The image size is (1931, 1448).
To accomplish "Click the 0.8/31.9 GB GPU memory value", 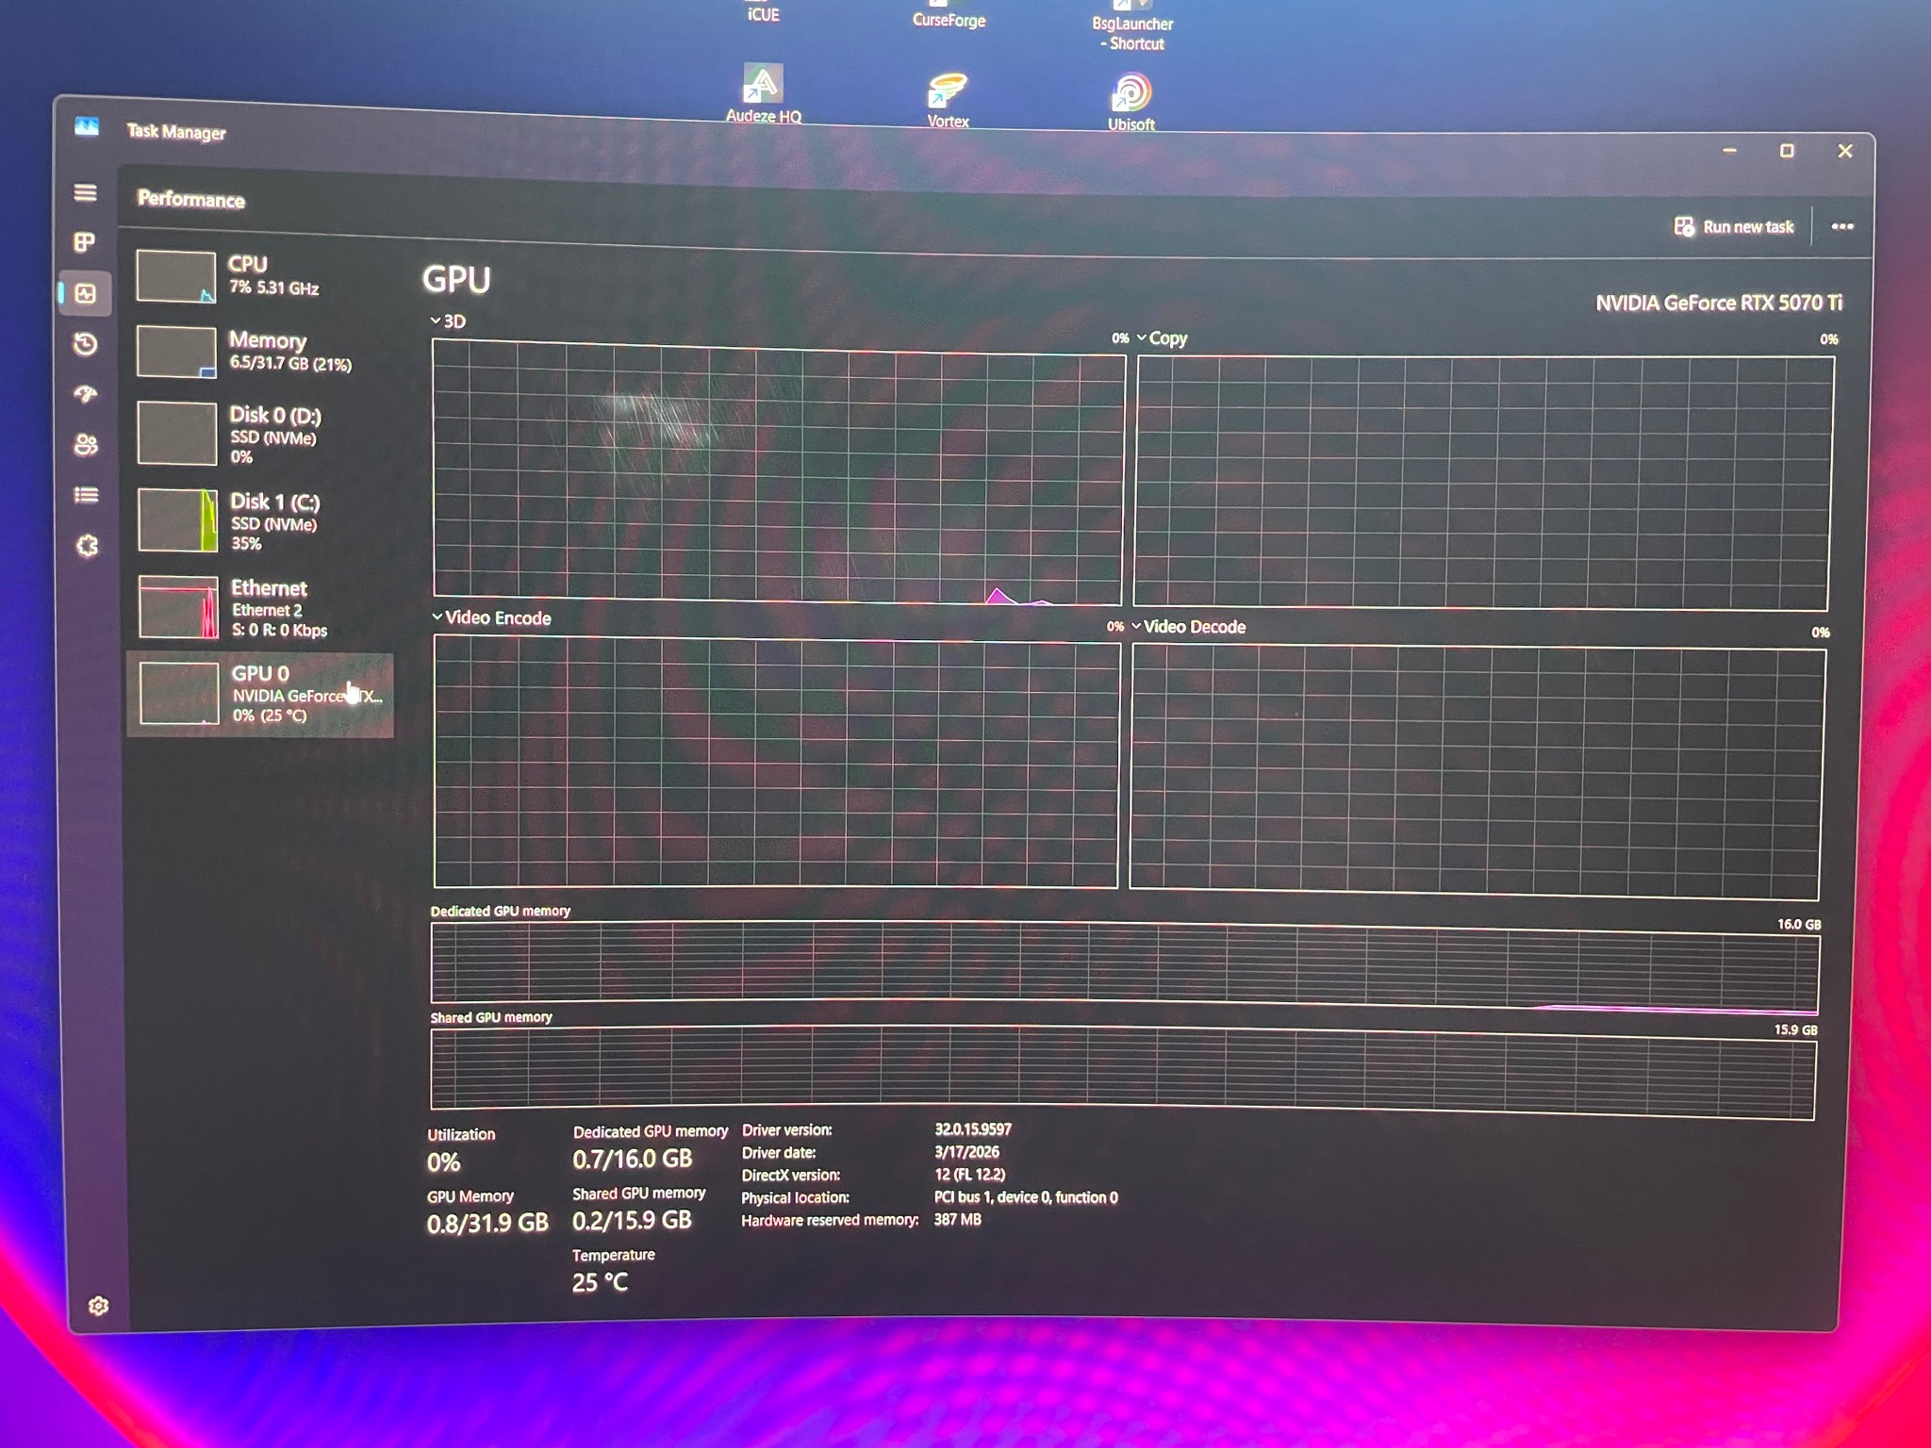I will coord(487,1224).
